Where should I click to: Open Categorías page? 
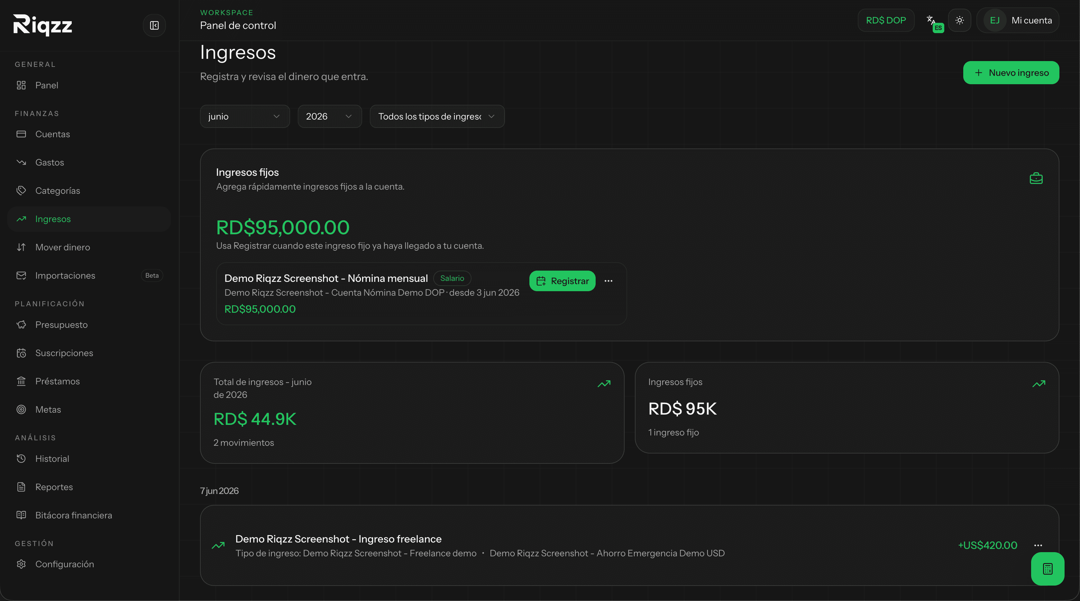coord(89,191)
